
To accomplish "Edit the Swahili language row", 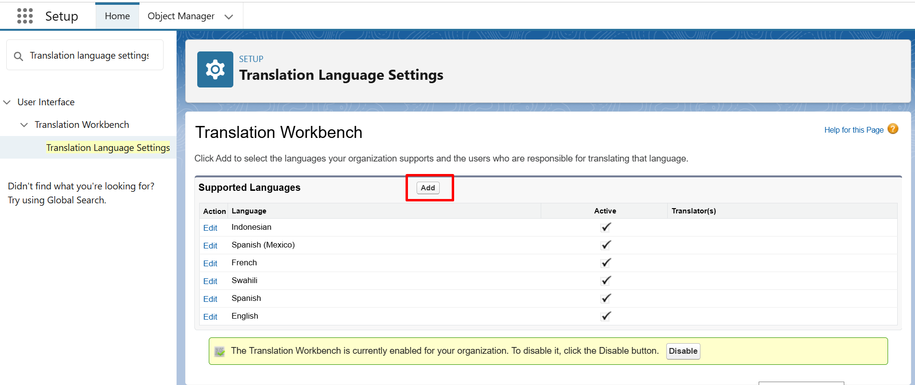I will [210, 281].
